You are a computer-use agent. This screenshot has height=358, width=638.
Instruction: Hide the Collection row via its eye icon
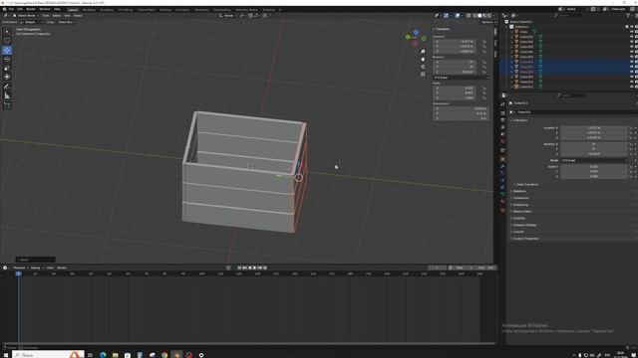[x=632, y=27]
